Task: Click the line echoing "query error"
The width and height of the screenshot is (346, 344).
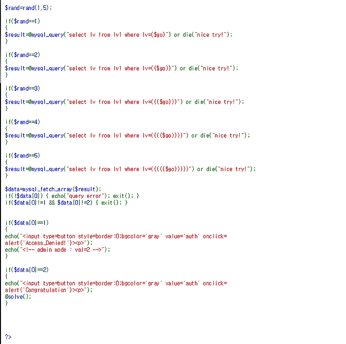Action: point(72,196)
